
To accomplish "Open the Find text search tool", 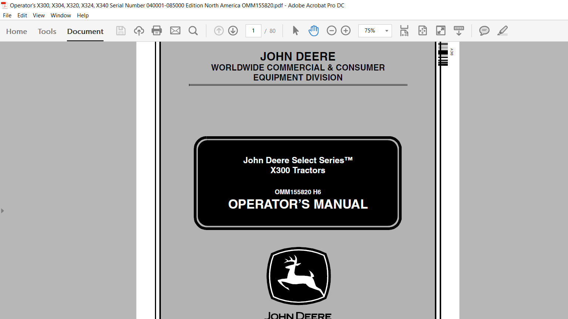I will [193, 31].
